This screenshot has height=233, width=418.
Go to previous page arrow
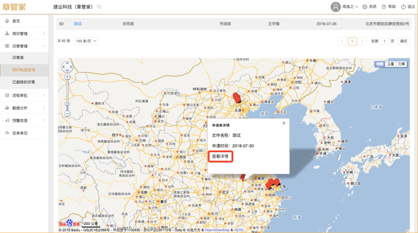pos(342,41)
